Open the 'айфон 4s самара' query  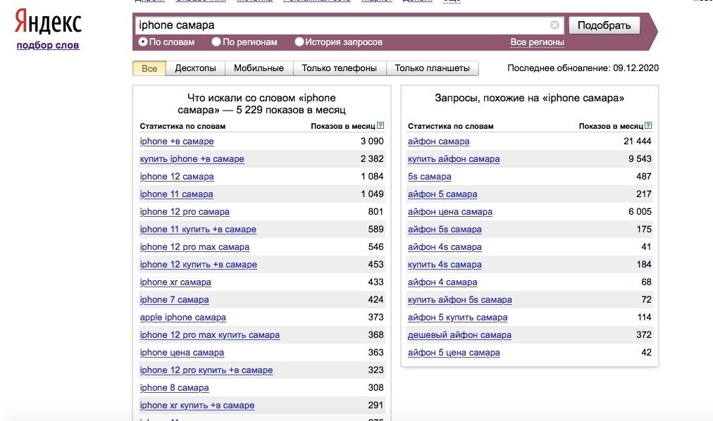point(445,247)
